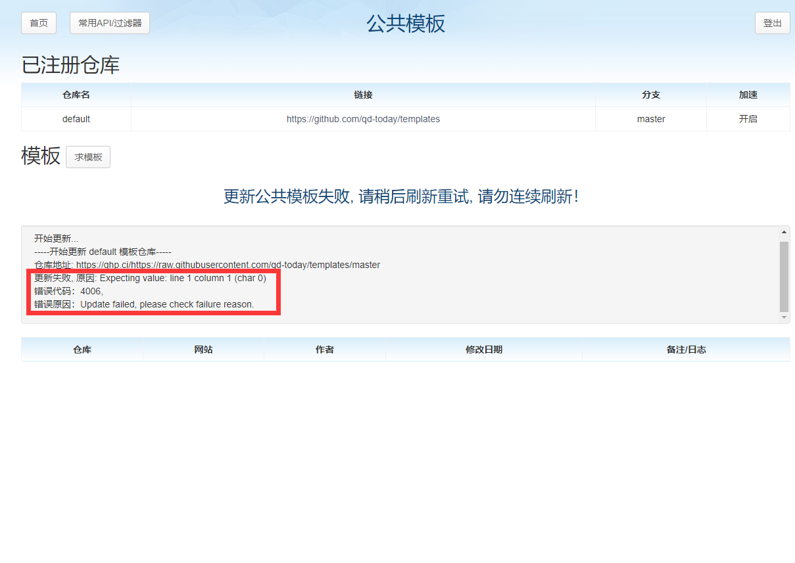Select the 开启 acceleration status cell
Image resolution: width=795 pixels, height=563 pixels.
tap(748, 119)
